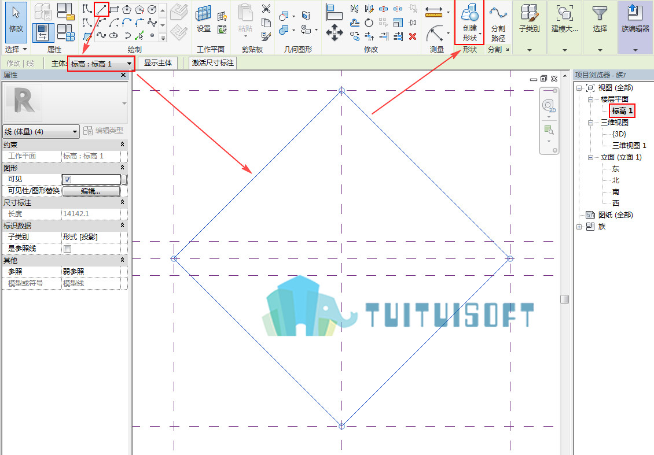Collapse the 尺寸标注 property group

[123, 202]
